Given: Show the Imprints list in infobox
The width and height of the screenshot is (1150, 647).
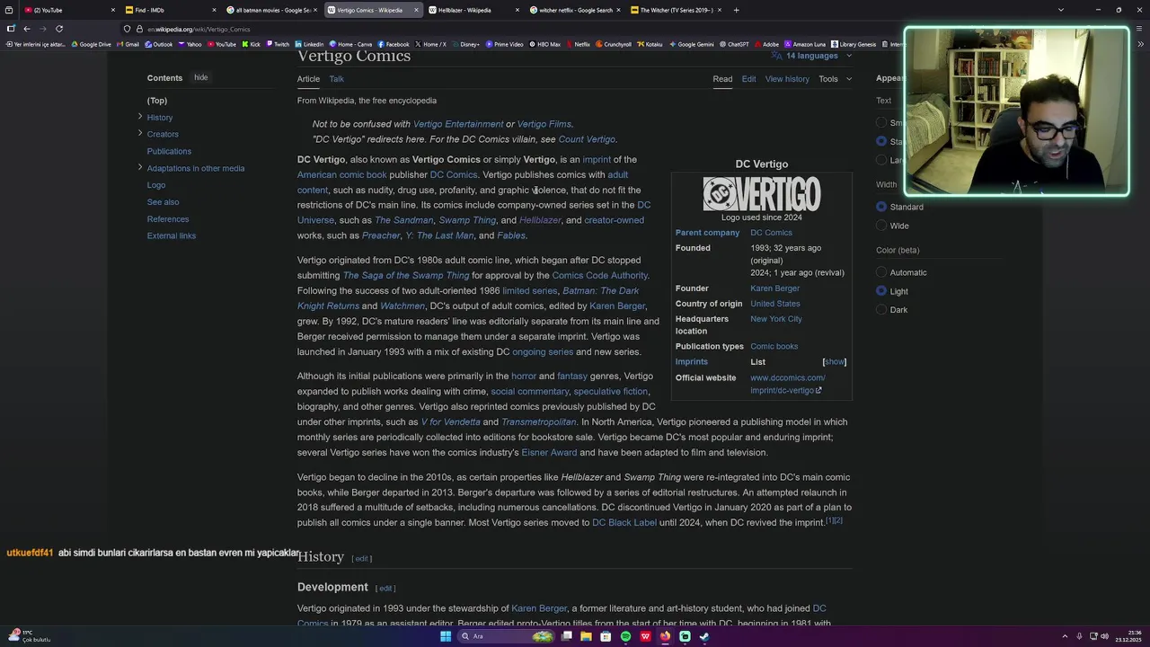Looking at the screenshot, I should tap(835, 361).
